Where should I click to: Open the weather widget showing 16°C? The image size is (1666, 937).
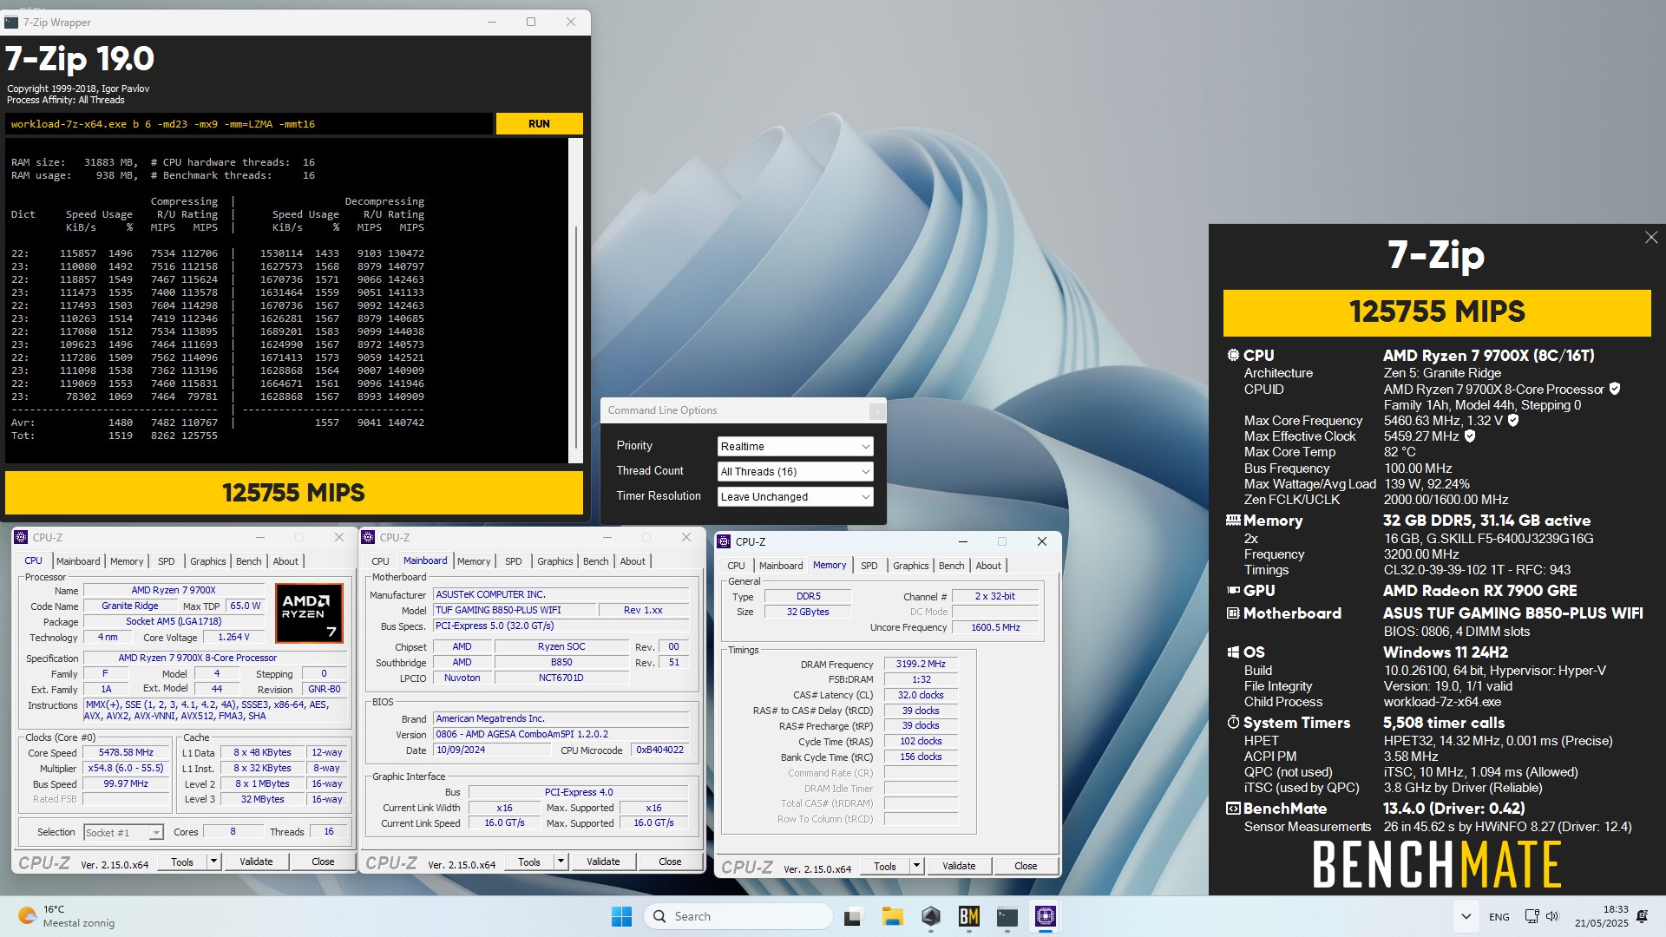[65, 916]
